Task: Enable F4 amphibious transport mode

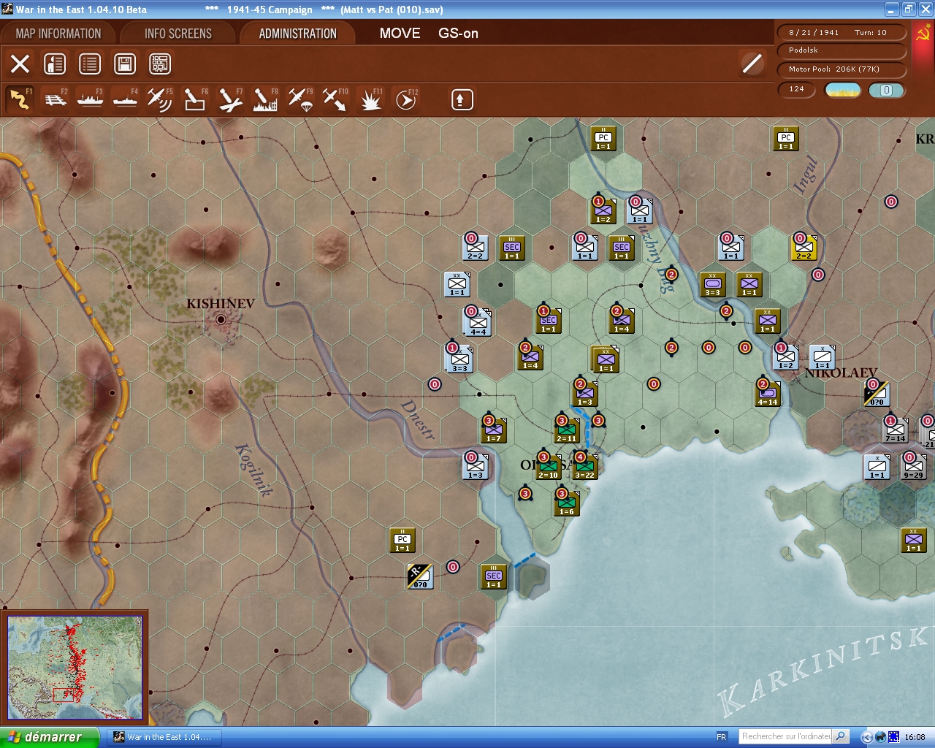Action: pos(126,99)
